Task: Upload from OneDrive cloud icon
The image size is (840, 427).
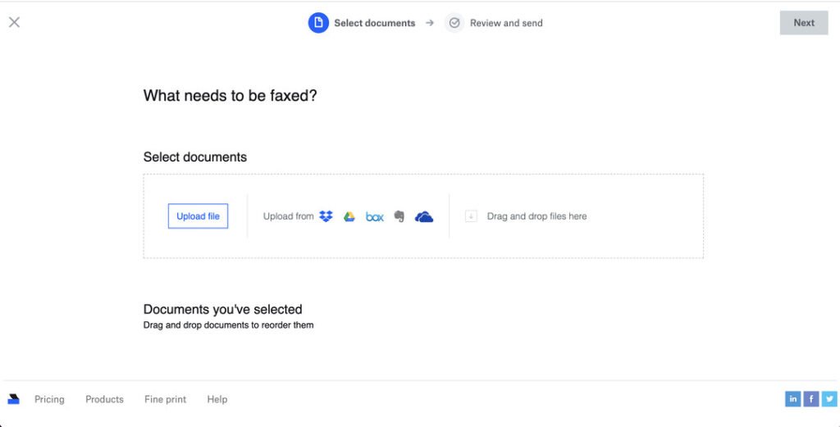Action: pos(424,216)
